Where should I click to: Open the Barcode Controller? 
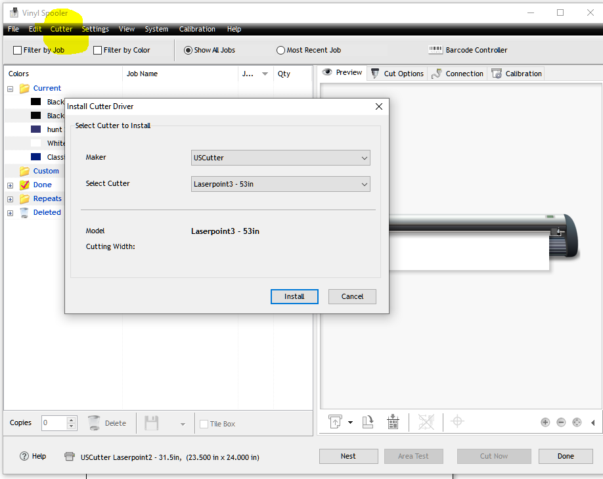468,50
